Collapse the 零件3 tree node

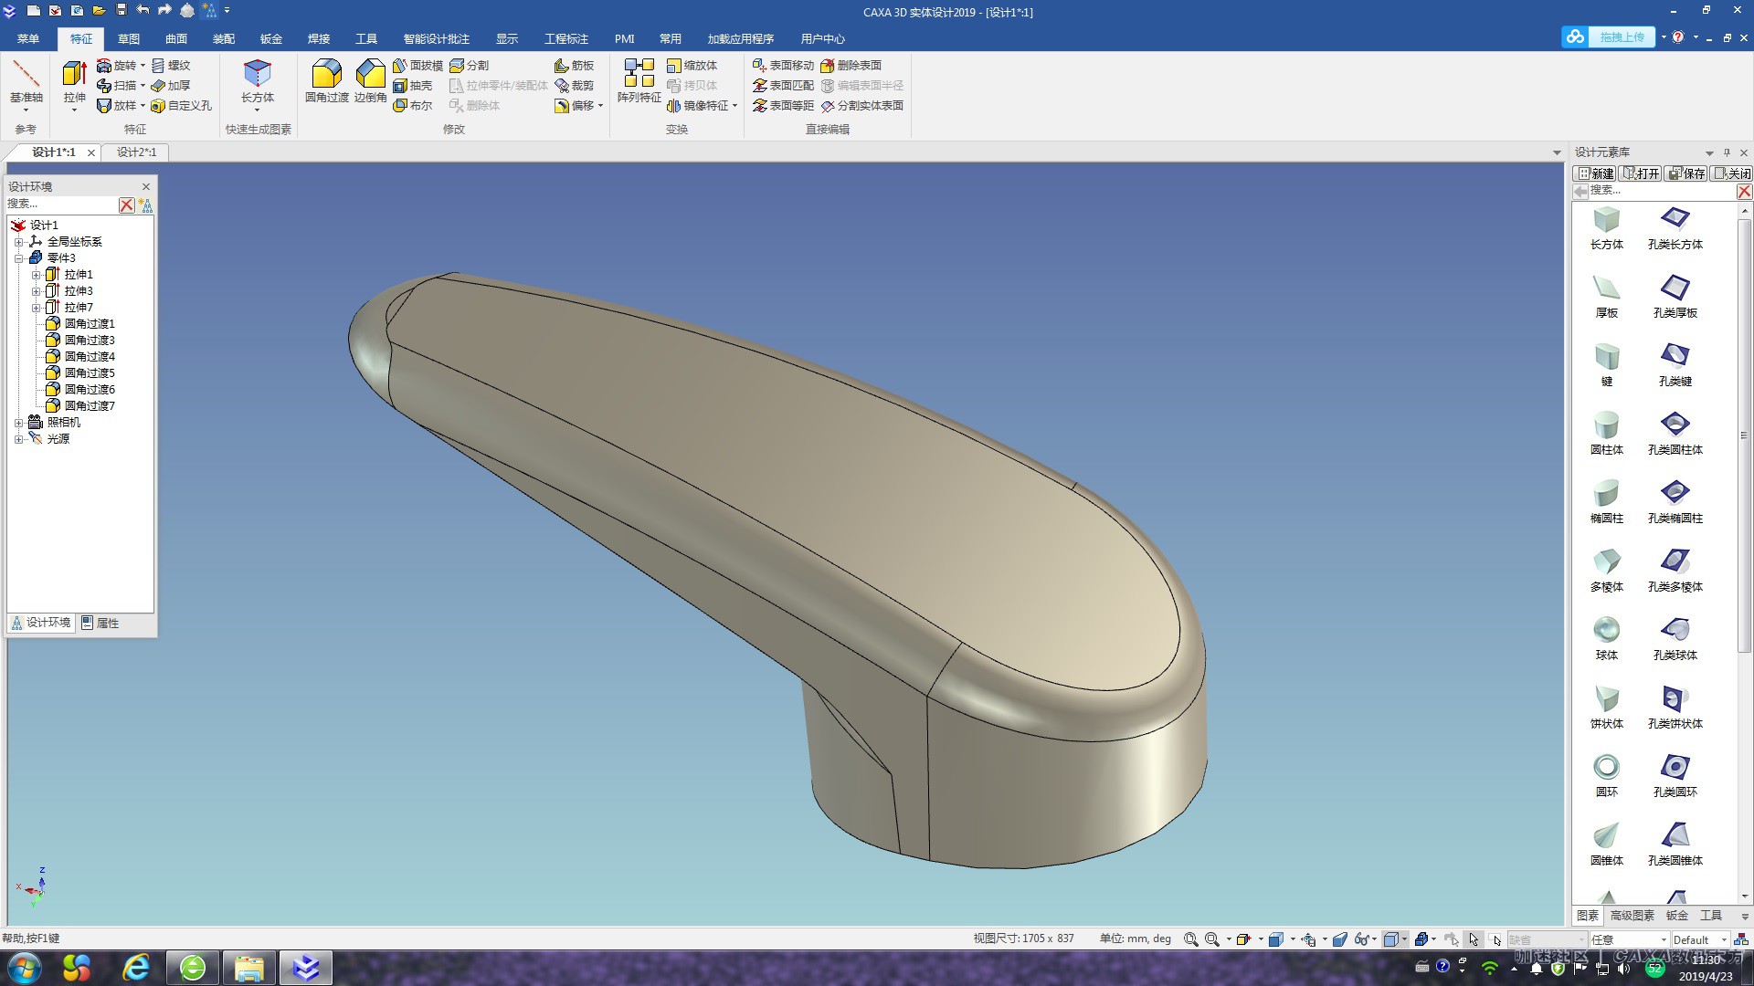pos(18,258)
